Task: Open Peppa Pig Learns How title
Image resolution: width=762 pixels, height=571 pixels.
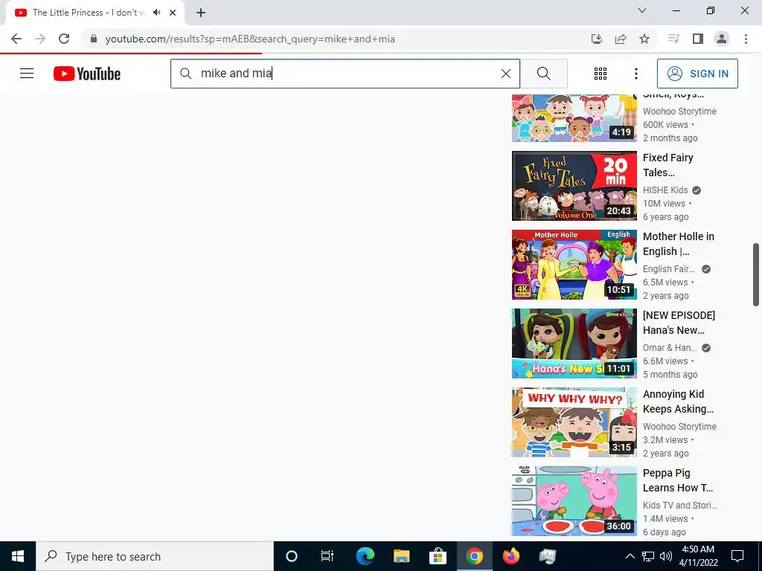Action: click(x=677, y=480)
